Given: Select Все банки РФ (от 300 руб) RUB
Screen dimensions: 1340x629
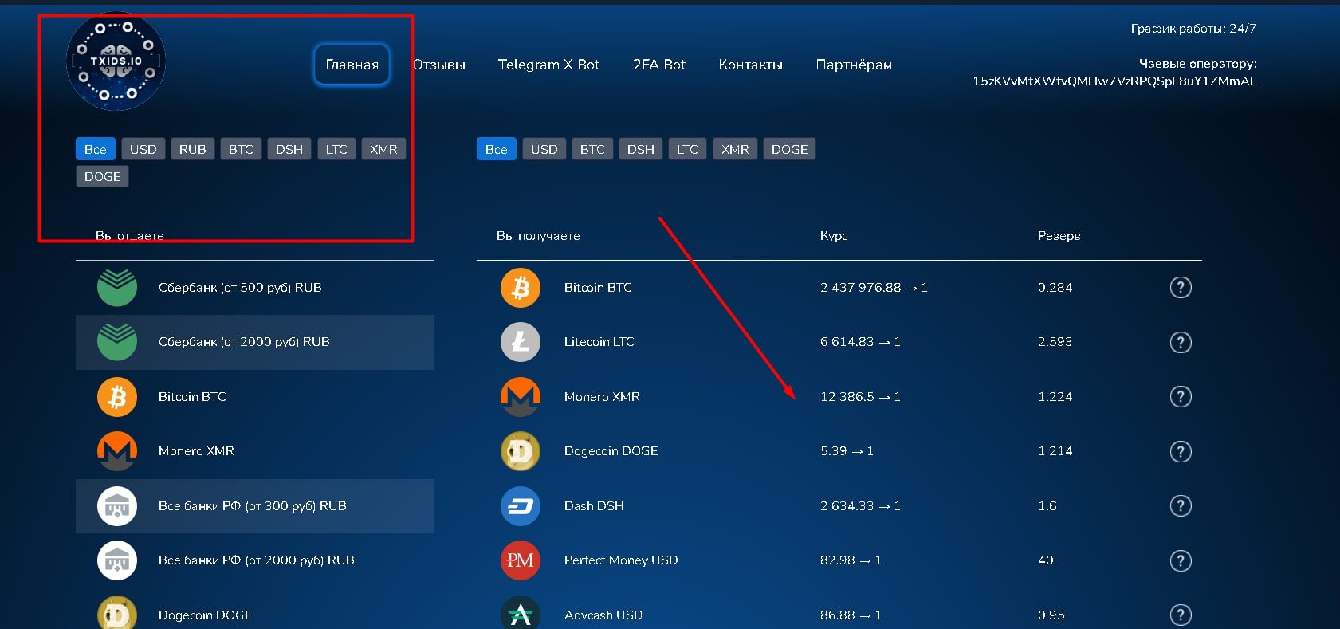Looking at the screenshot, I should point(255,506).
